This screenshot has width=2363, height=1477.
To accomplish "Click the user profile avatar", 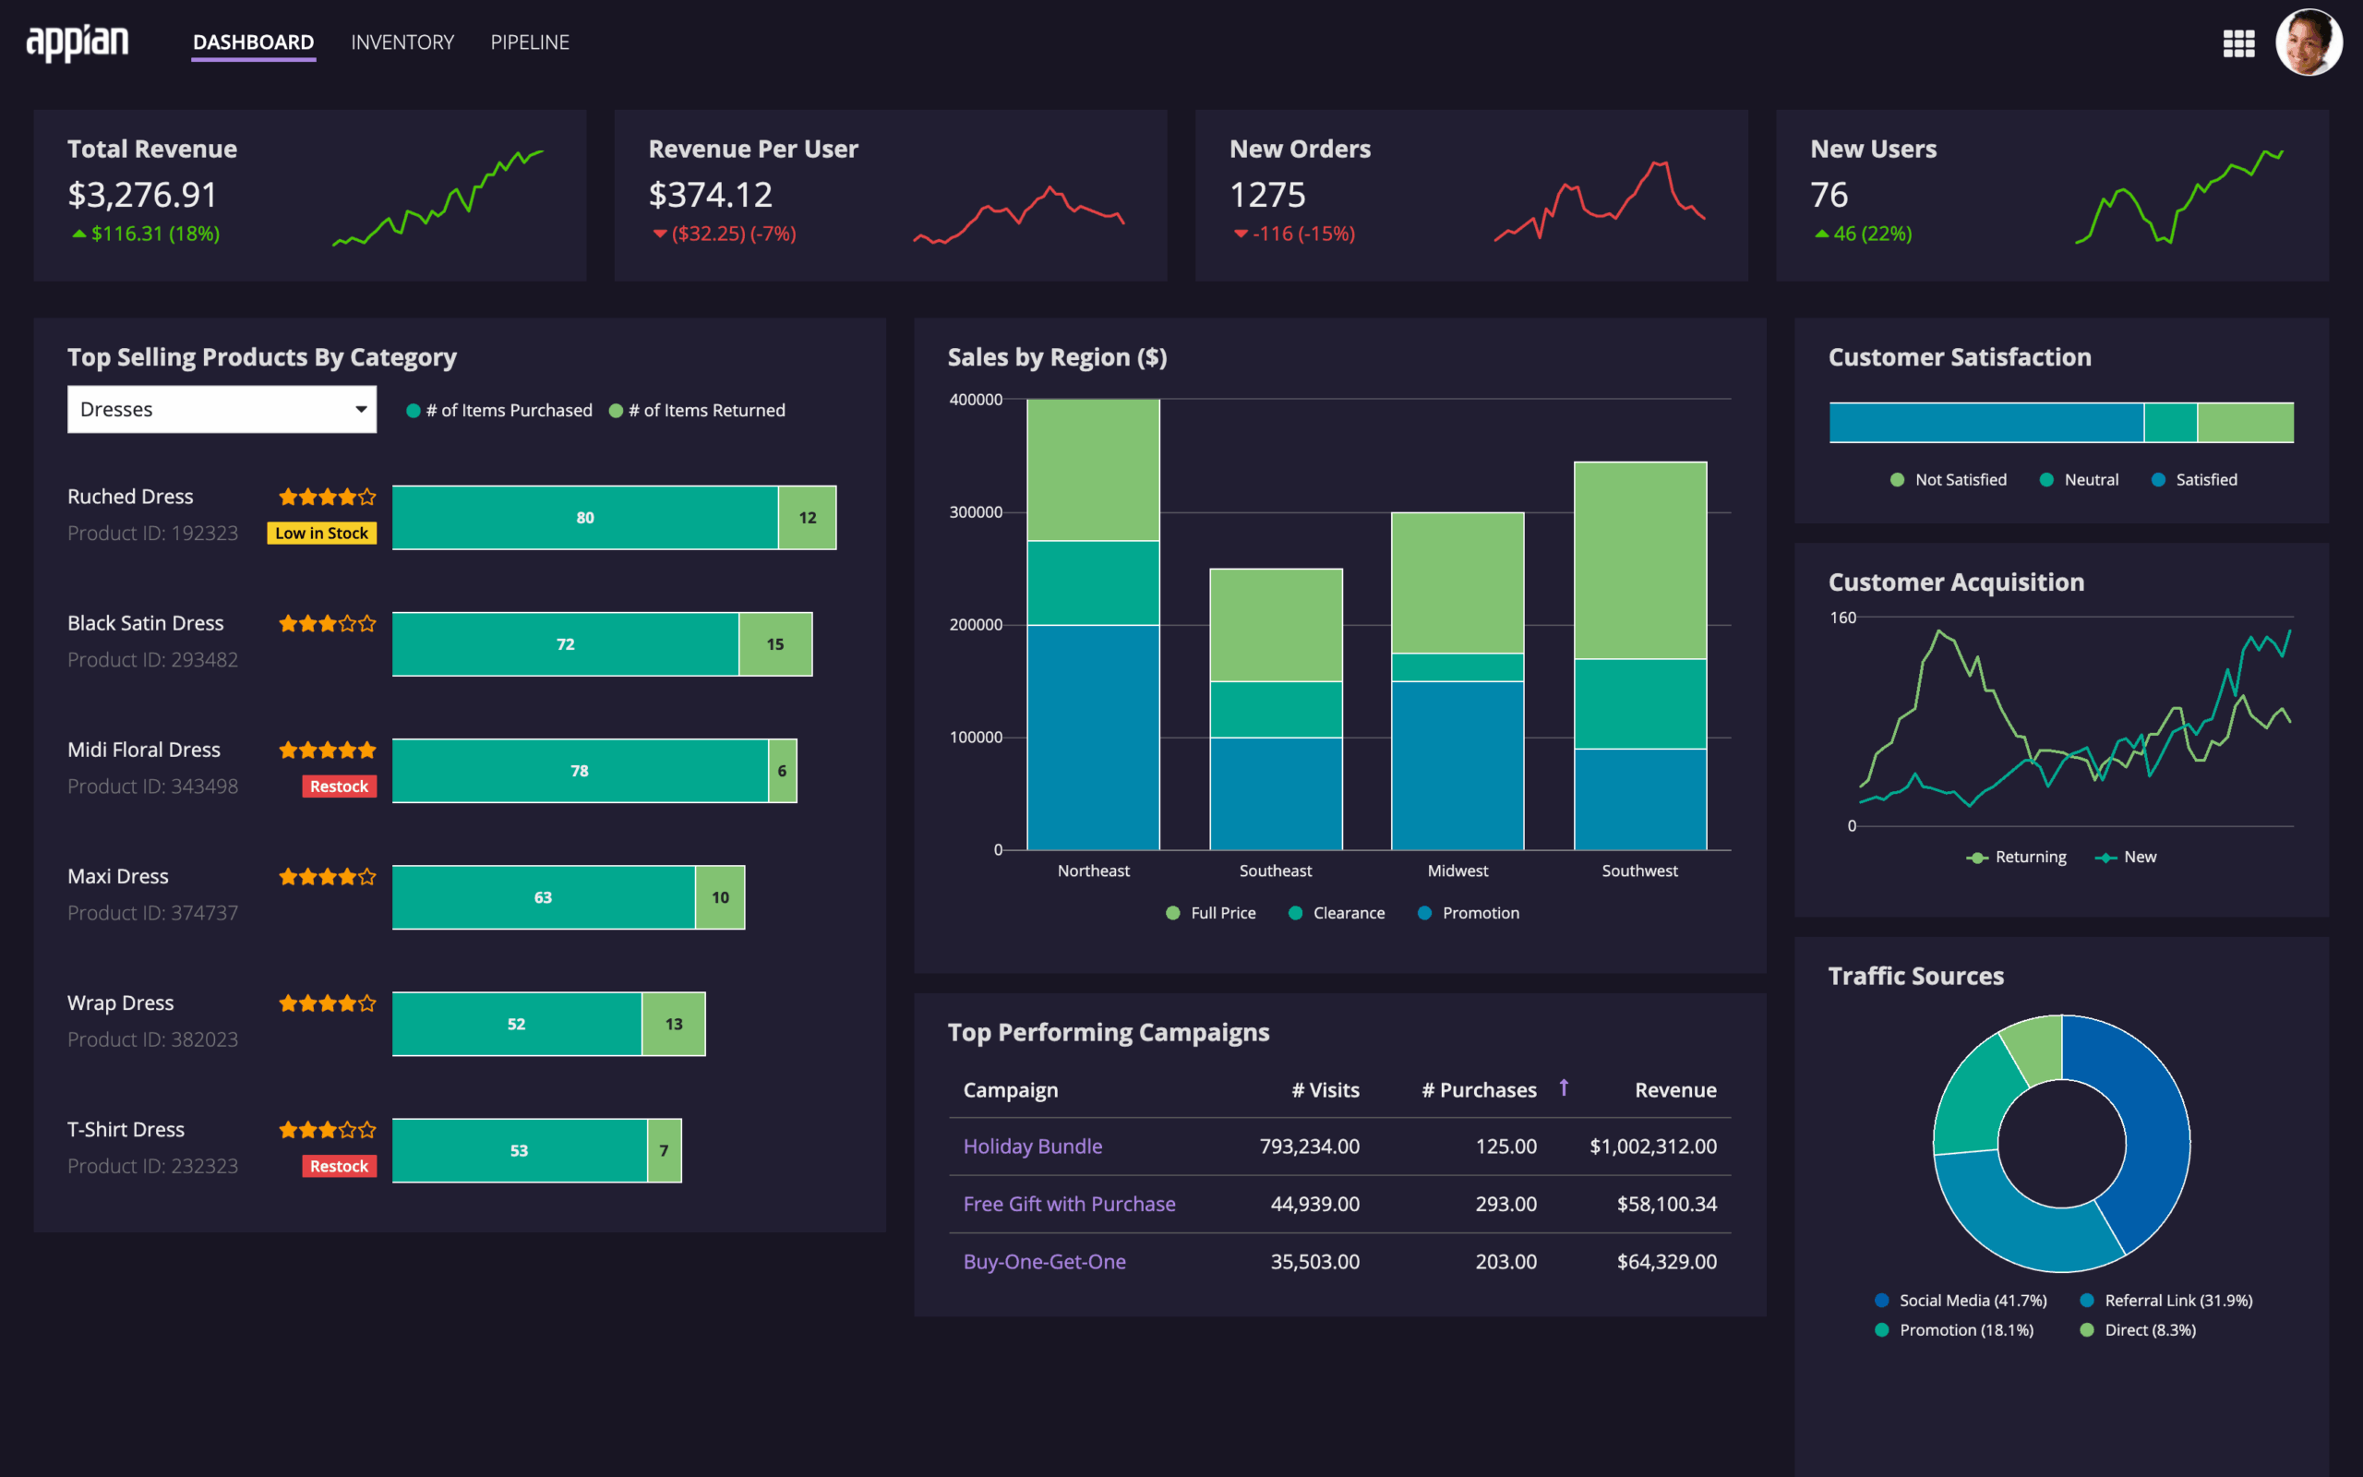I will (2310, 43).
